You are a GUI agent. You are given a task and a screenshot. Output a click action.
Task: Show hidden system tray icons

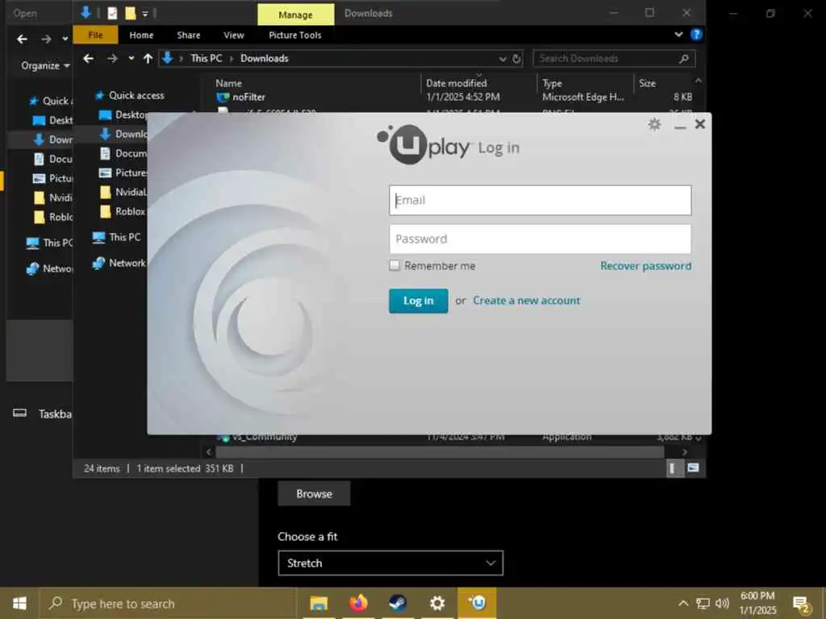[x=683, y=603]
